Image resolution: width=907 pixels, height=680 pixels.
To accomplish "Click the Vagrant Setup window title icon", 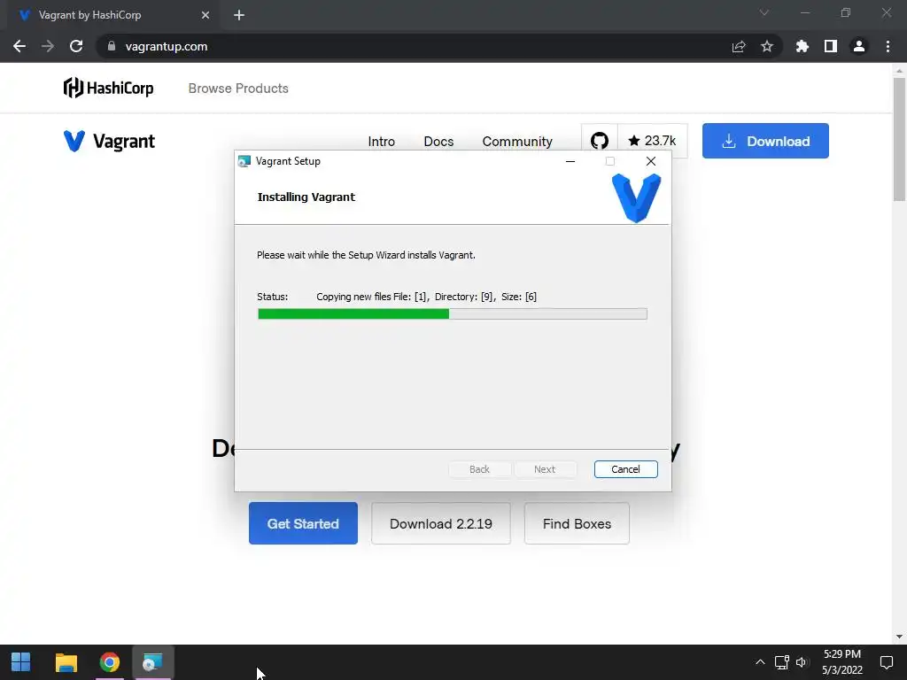I will (244, 161).
